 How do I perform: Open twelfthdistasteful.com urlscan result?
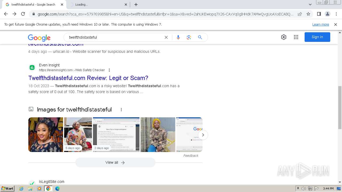point(56,45)
